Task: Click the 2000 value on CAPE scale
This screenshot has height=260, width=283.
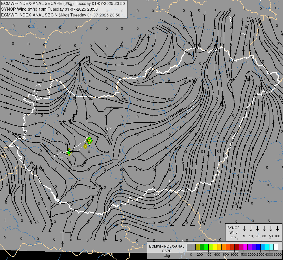Action: (x=251, y=255)
